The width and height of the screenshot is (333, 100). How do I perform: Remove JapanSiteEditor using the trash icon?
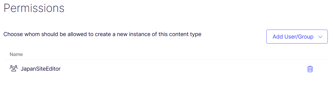point(310,69)
